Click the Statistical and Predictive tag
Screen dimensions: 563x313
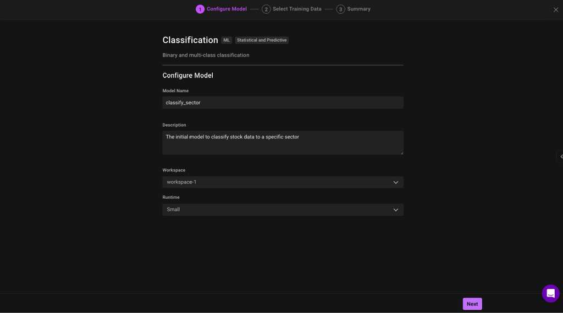[x=262, y=40]
